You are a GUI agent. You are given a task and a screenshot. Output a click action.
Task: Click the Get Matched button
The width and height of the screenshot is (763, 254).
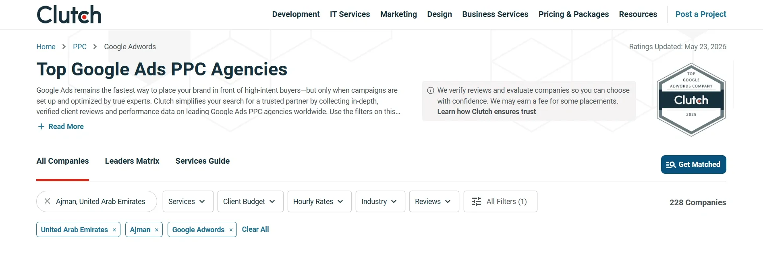(x=693, y=164)
